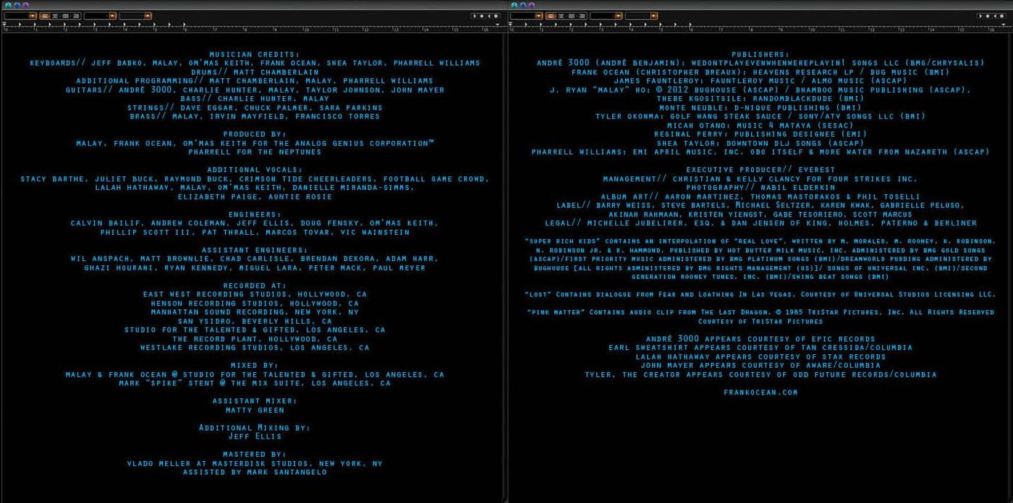The image size is (1013, 503).
Task: Pick left tab stop triangle in left window
Action: coord(475,16)
